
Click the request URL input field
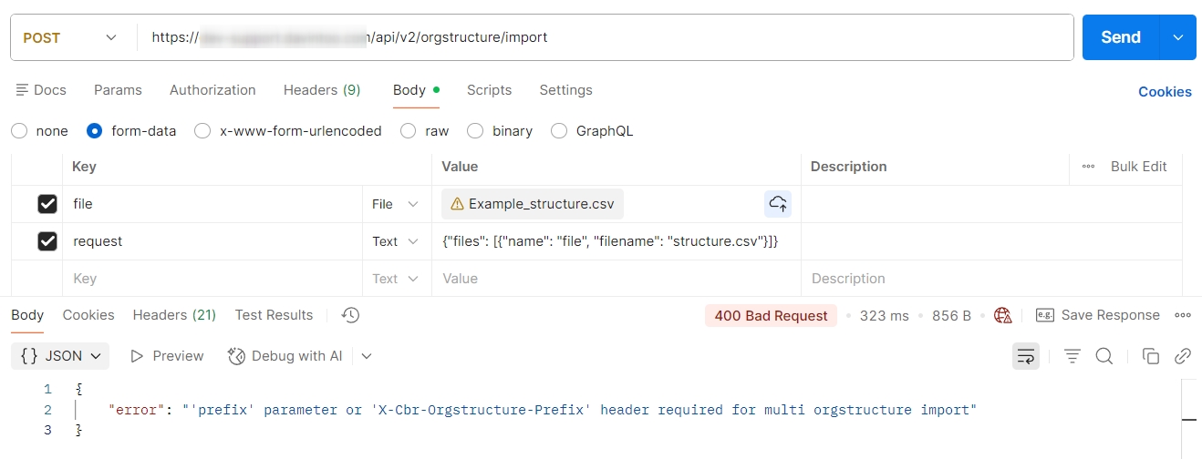point(602,38)
